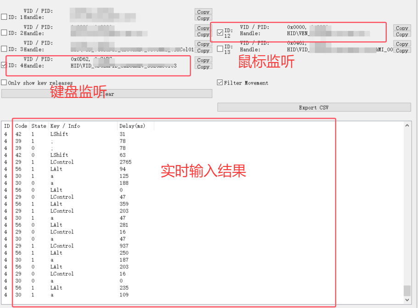Click the ID 12 handle text HID\VEN_
Image resolution: width=418 pixels, height=308 pixels.
click(298, 34)
